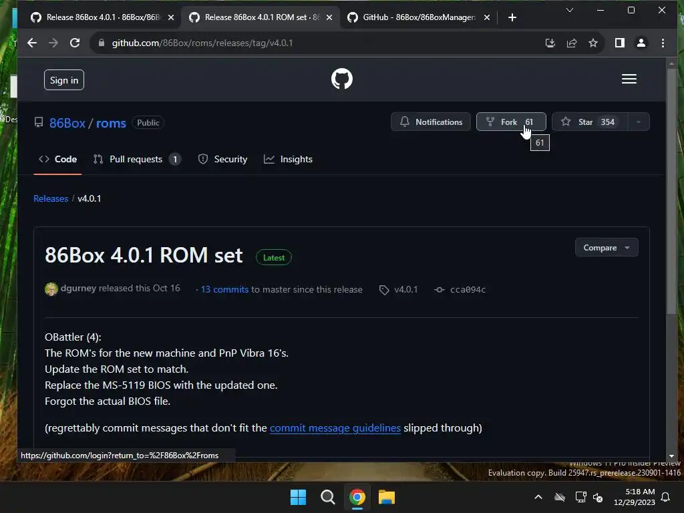
Task: Star the roms repository
Action: pyautogui.click(x=589, y=122)
